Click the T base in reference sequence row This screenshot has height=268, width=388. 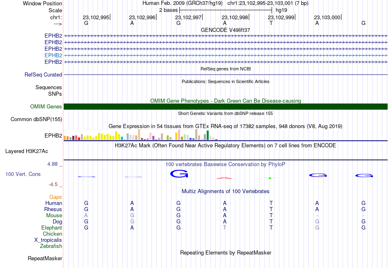[x=271, y=23]
